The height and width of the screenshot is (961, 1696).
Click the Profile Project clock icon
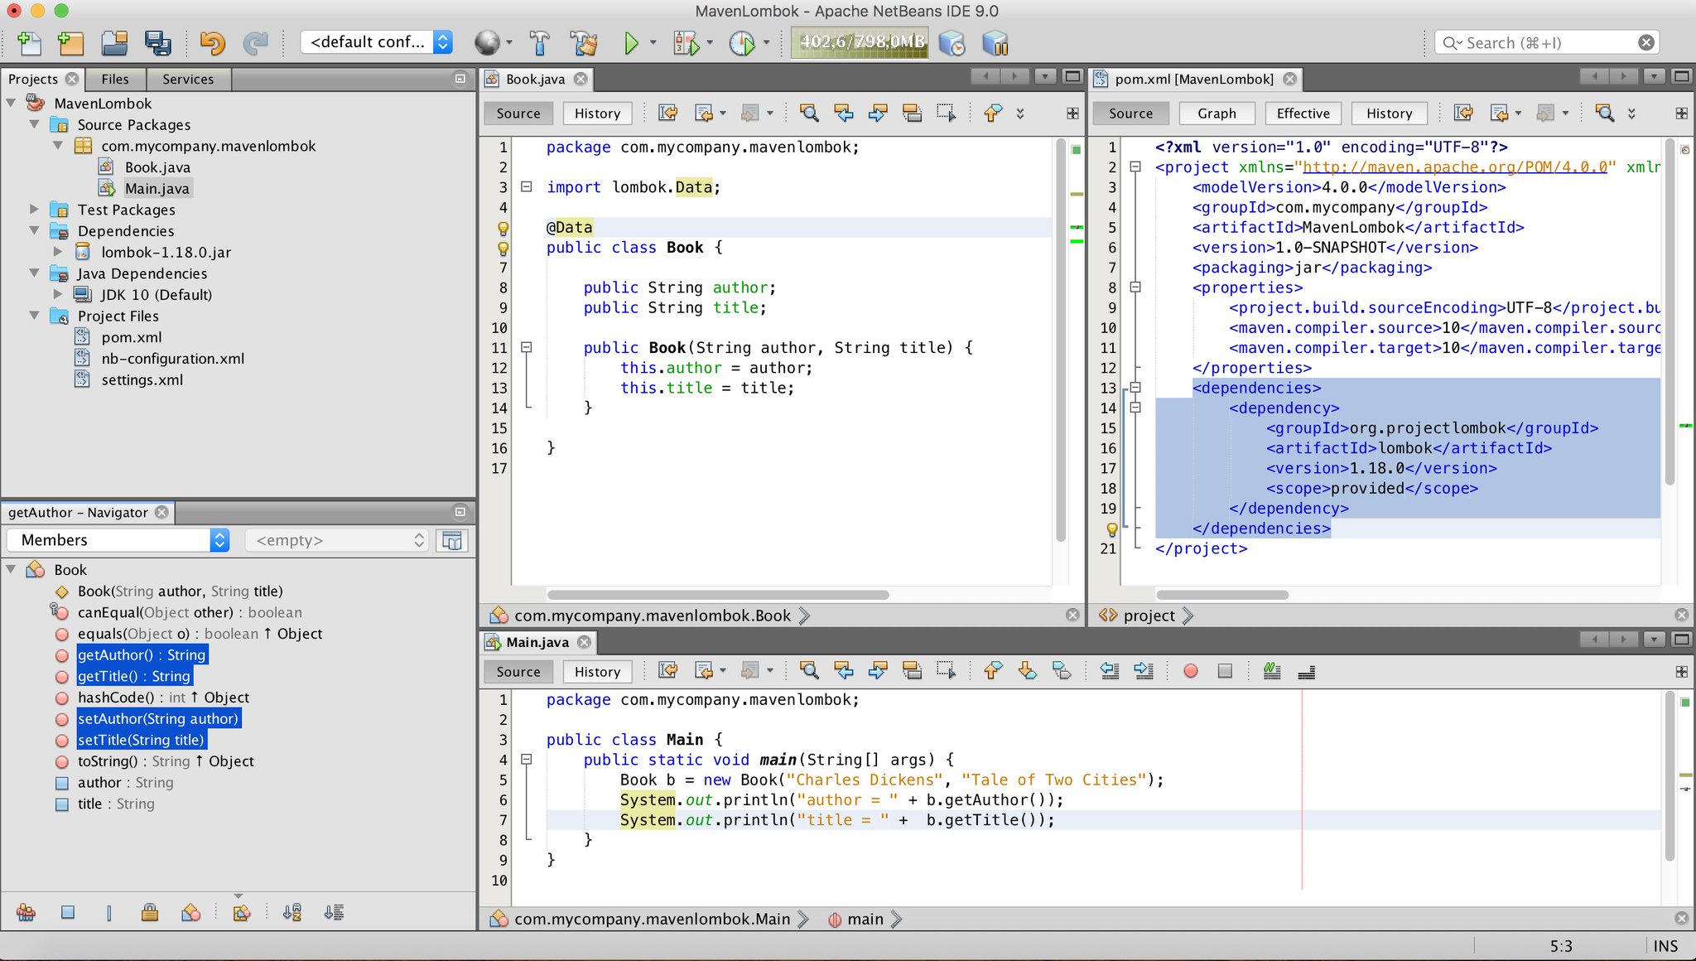[741, 42]
